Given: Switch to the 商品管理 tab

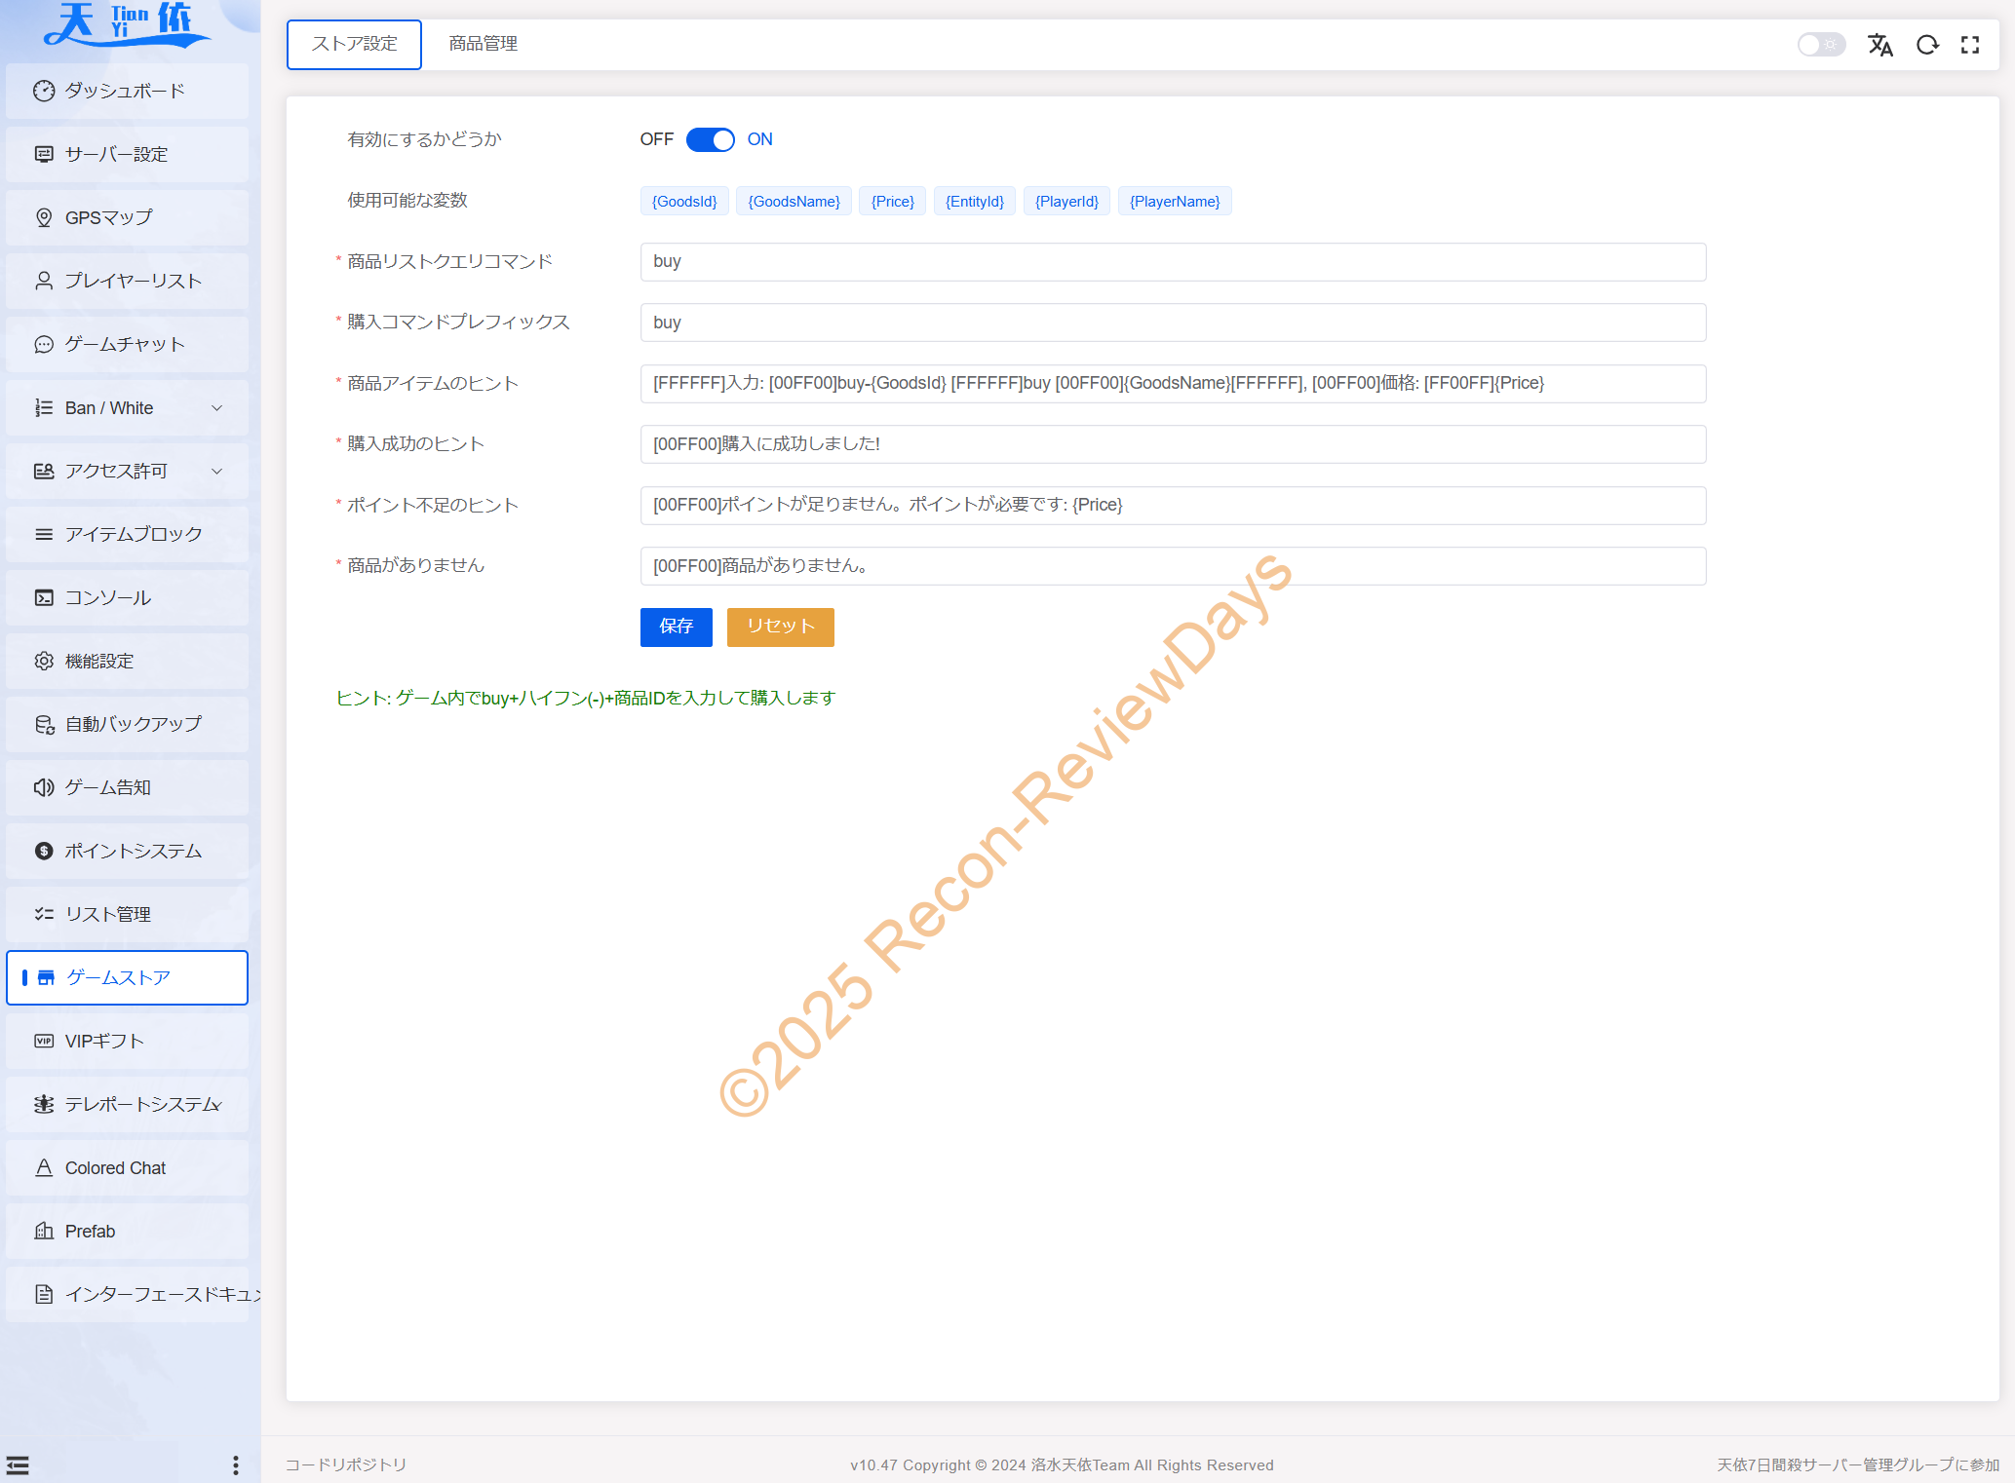Looking at the screenshot, I should click(483, 44).
